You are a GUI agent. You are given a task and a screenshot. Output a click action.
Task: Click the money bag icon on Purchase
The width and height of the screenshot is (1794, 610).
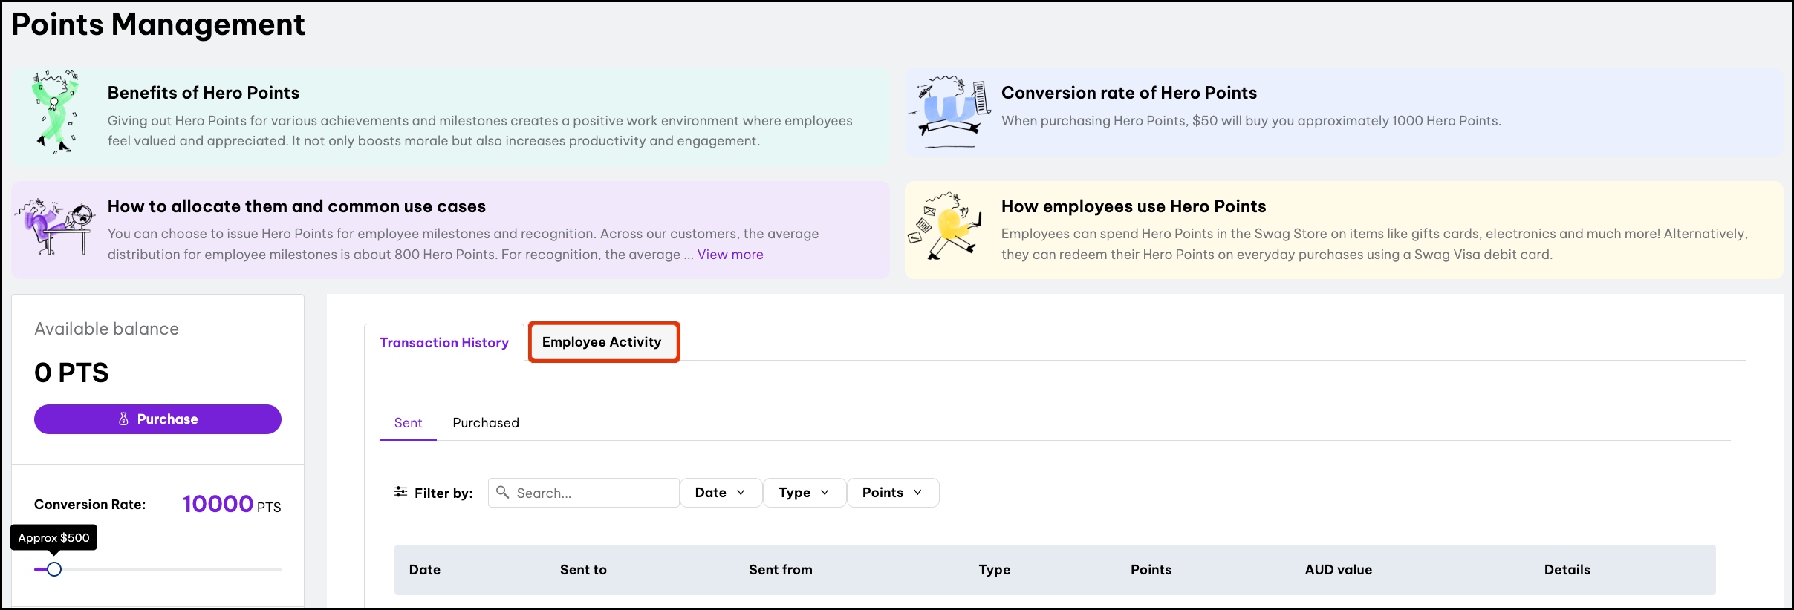124,419
